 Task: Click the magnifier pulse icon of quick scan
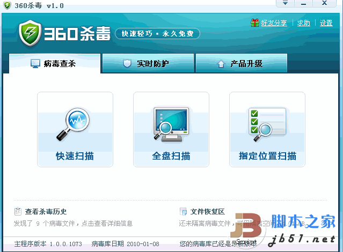(74, 124)
